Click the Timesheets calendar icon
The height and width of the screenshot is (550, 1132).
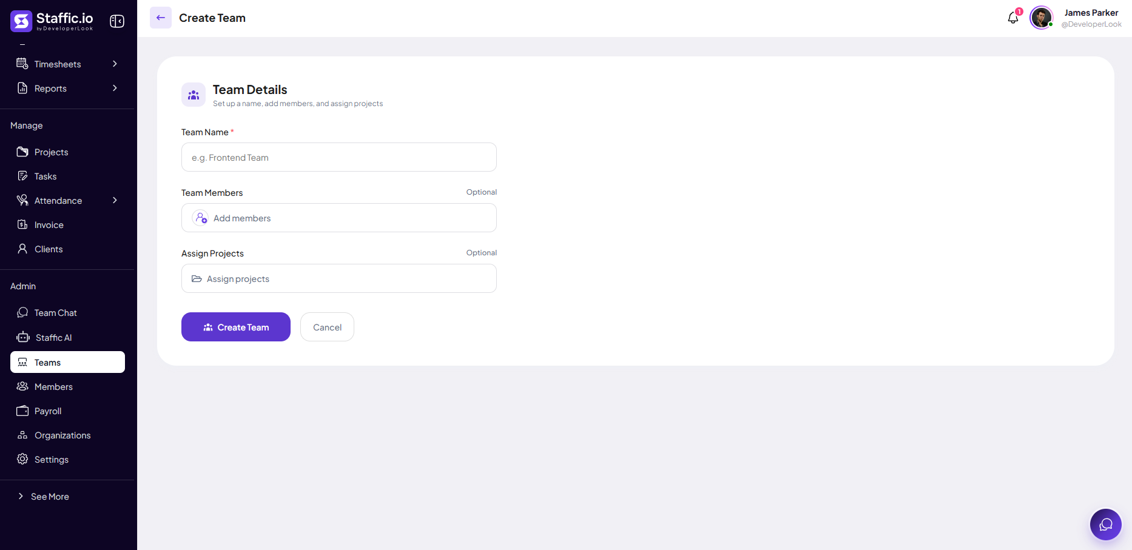click(22, 64)
